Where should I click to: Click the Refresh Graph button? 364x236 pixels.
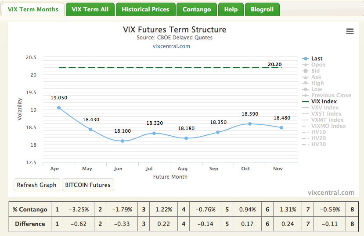(x=36, y=185)
